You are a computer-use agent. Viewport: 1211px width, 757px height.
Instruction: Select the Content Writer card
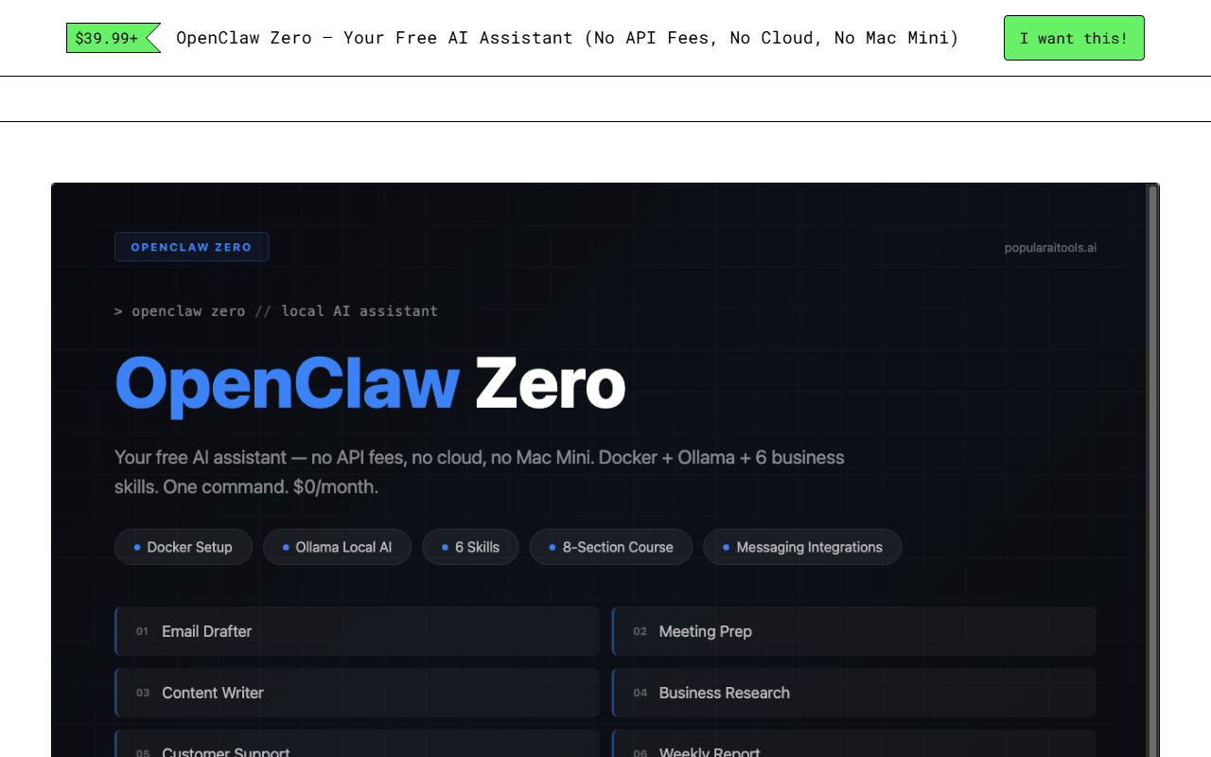pos(357,693)
